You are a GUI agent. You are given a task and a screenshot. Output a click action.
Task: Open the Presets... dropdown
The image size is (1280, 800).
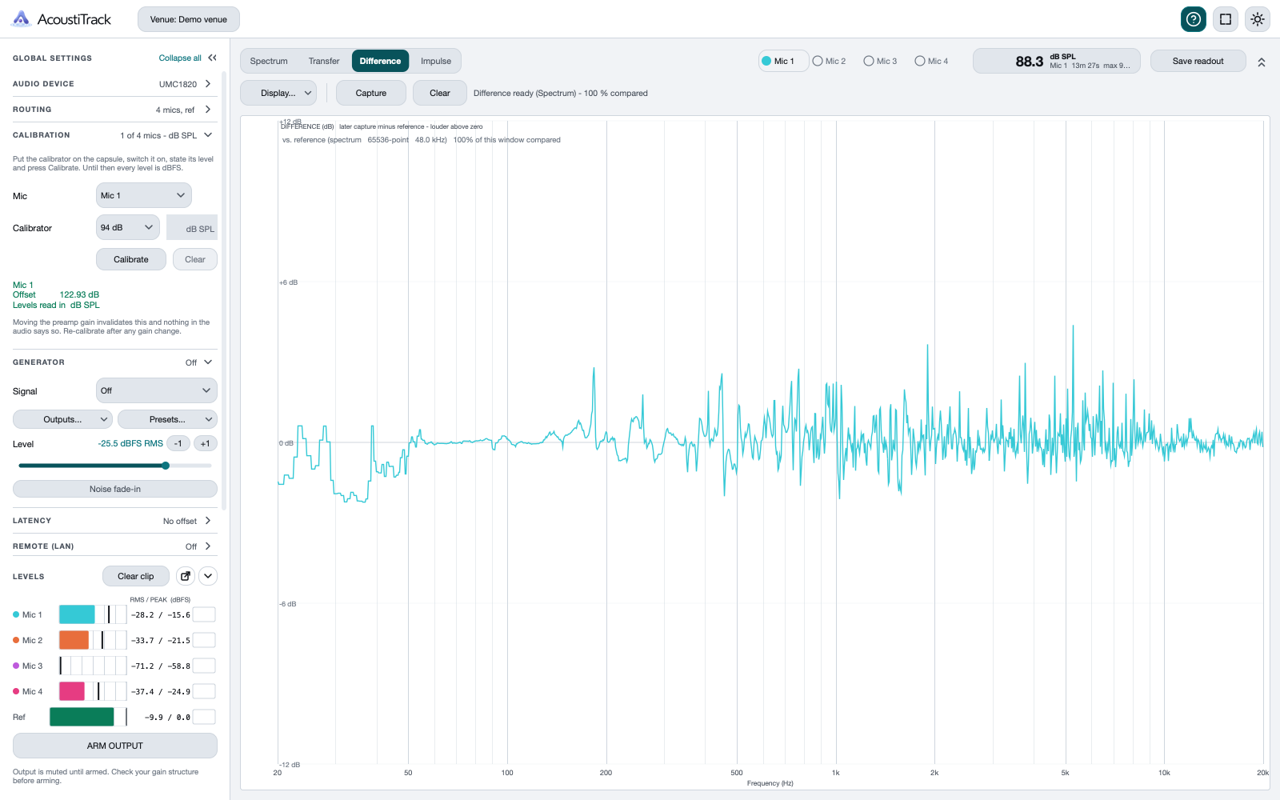click(x=167, y=419)
